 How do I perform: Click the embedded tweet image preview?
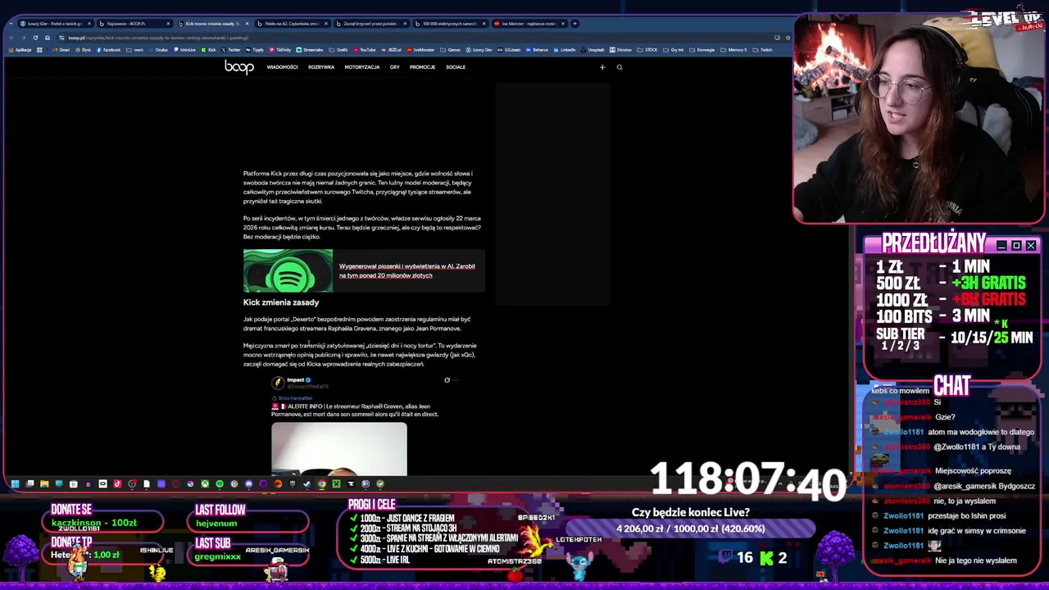338,449
